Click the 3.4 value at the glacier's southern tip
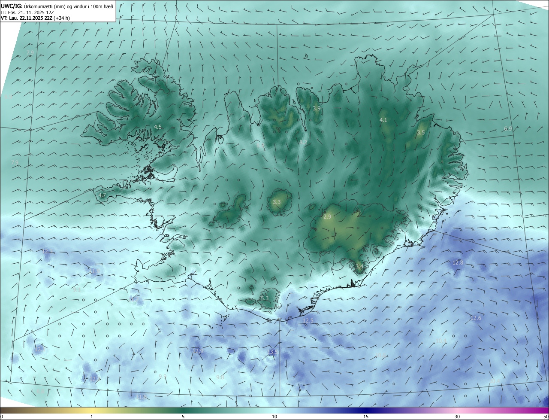 point(359,267)
